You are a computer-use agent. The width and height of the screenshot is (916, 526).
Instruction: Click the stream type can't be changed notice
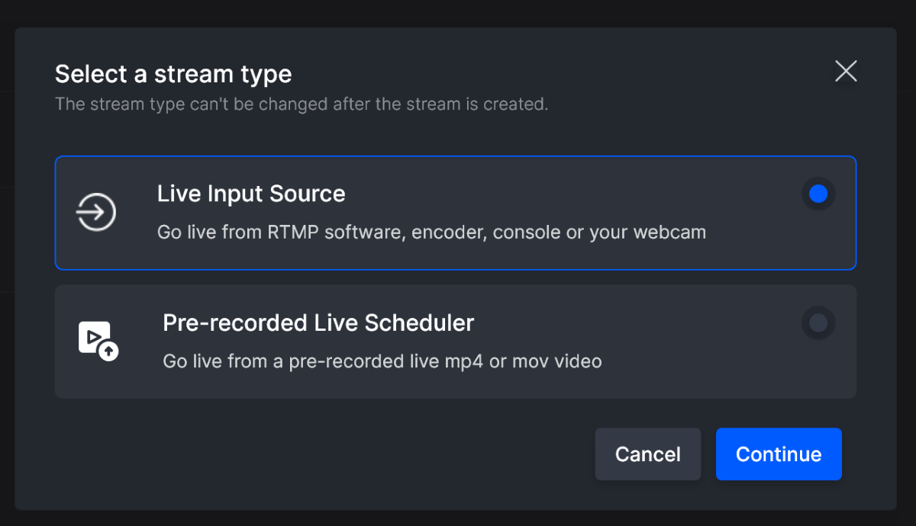pos(302,104)
